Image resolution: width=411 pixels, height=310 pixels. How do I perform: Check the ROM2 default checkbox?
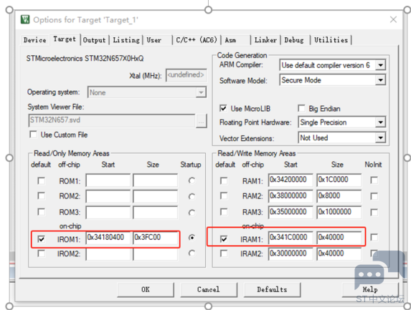41,196
